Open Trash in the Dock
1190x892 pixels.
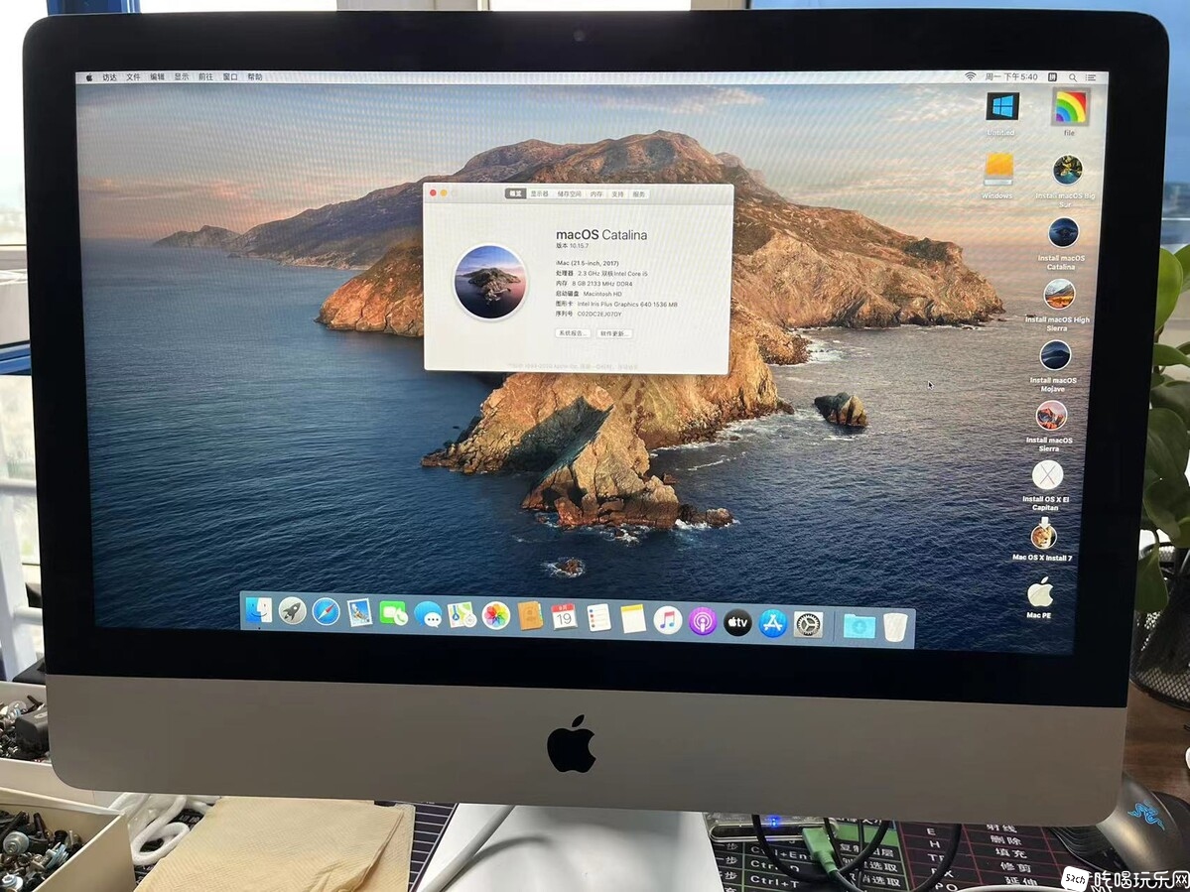(x=895, y=627)
